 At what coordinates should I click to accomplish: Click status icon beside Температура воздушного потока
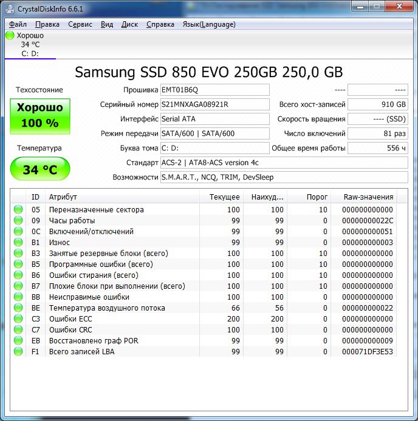[18, 308]
